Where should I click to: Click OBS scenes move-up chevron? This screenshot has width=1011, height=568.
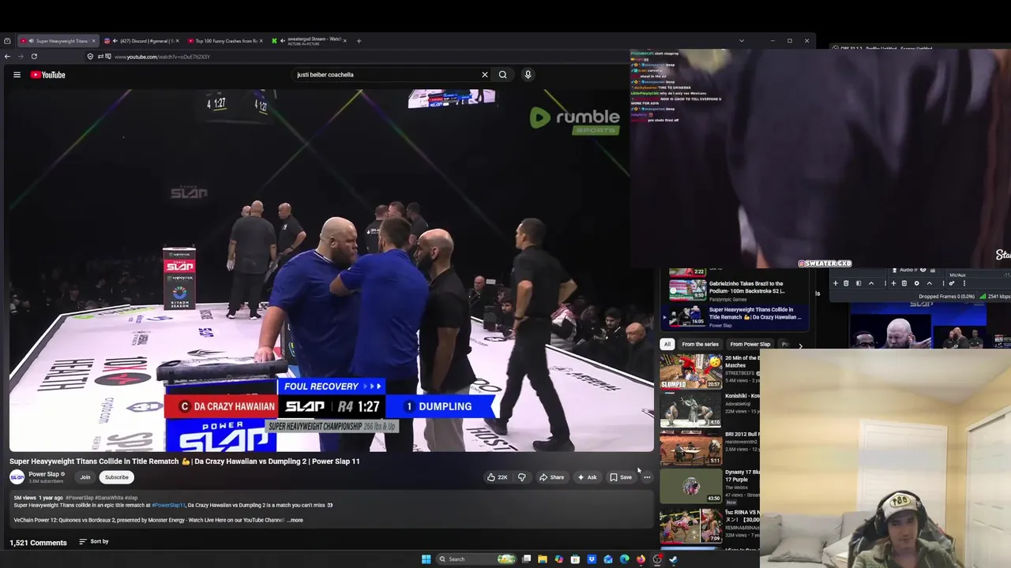pyautogui.click(x=871, y=283)
